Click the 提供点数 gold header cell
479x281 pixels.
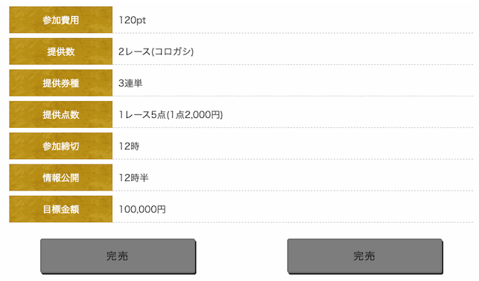(61, 114)
